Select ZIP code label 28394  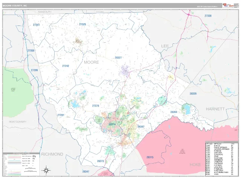(x=174, y=112)
